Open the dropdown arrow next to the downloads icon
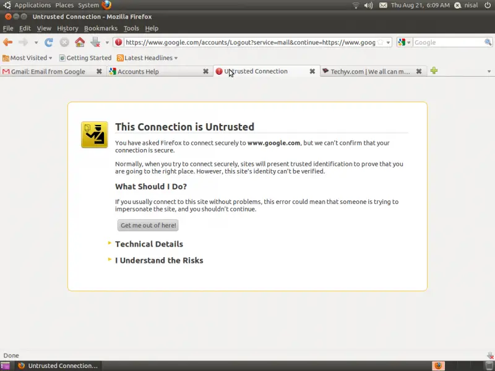This screenshot has height=371, width=495. pos(107,43)
